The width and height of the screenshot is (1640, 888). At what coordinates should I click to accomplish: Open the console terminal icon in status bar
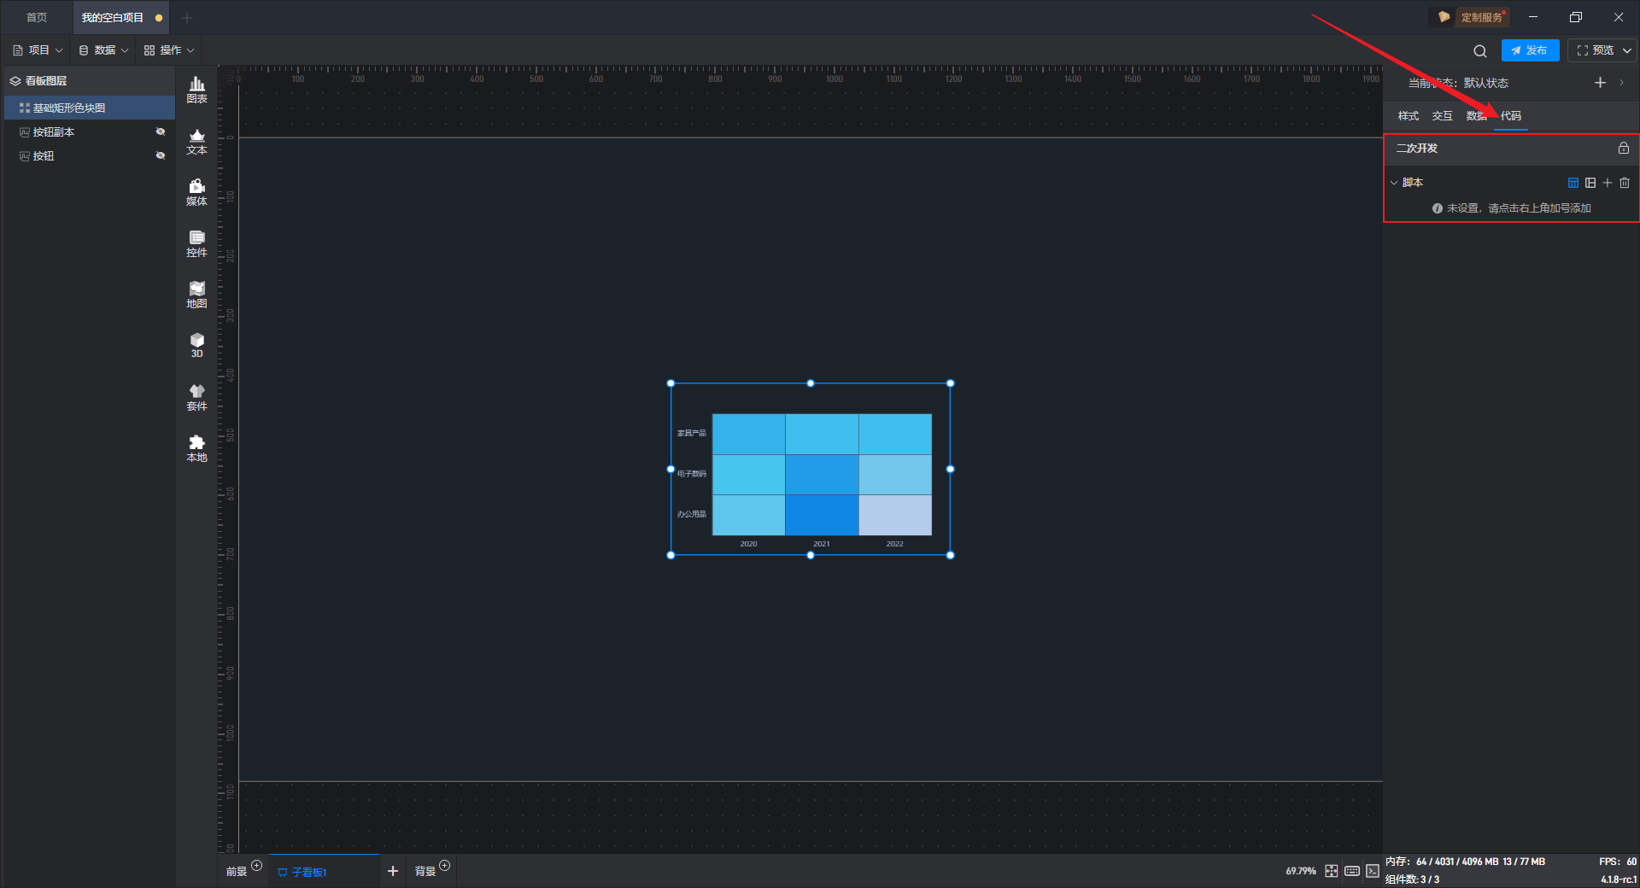[x=1373, y=871]
